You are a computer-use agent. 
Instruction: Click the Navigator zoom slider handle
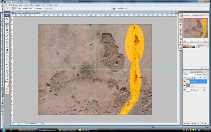pos(198,41)
